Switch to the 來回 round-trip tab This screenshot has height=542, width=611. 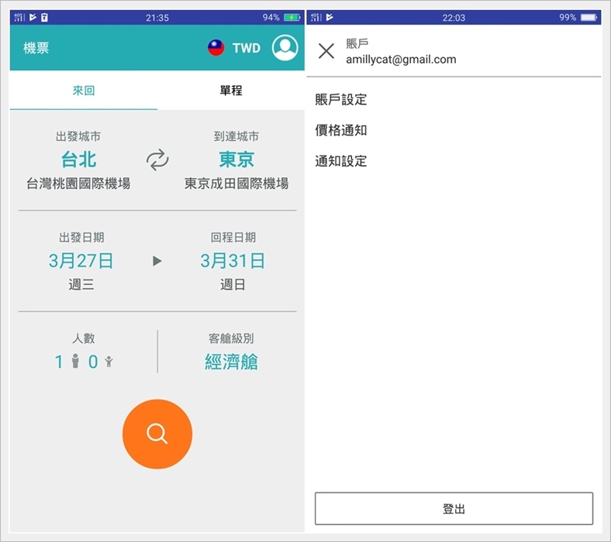(x=84, y=91)
